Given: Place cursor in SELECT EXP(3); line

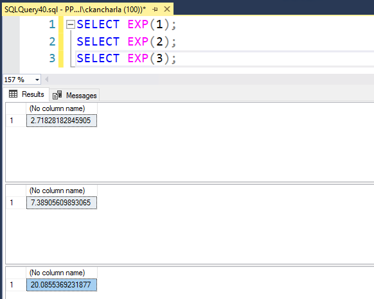Looking at the screenshot, I should click(127, 58).
